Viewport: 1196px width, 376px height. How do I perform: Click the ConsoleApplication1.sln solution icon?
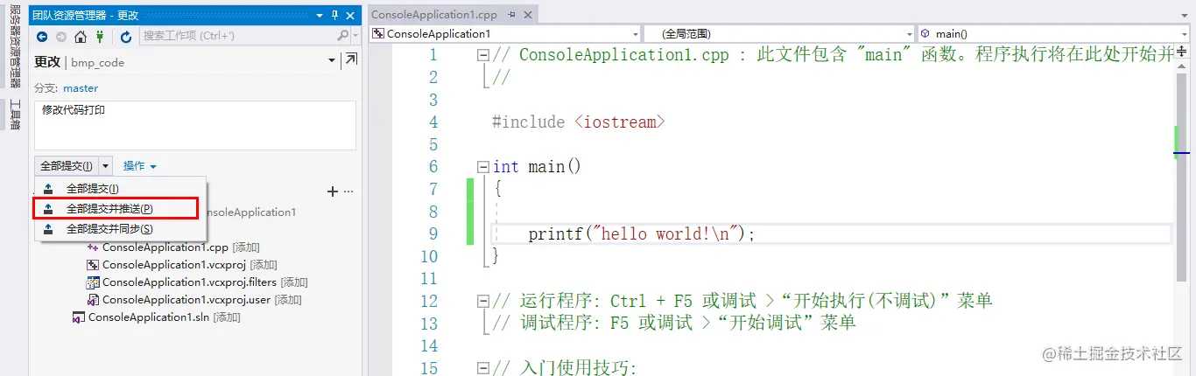coord(79,317)
